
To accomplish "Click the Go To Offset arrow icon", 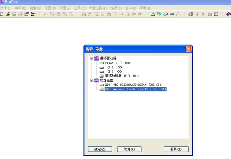I will click(x=122, y=14).
